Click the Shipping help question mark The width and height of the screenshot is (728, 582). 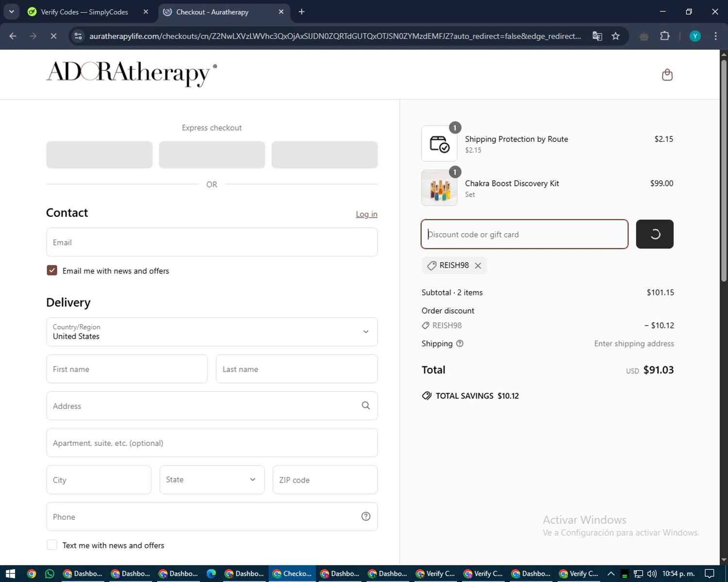(460, 344)
